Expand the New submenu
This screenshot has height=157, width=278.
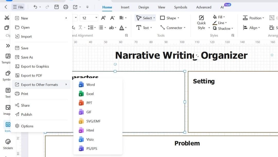tap(41, 18)
